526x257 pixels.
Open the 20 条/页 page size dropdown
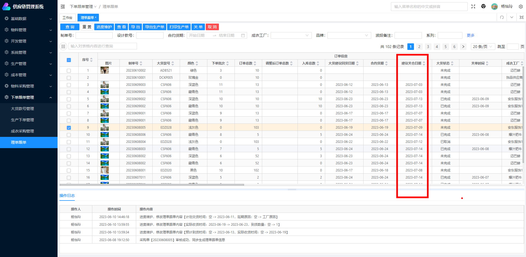click(482, 47)
